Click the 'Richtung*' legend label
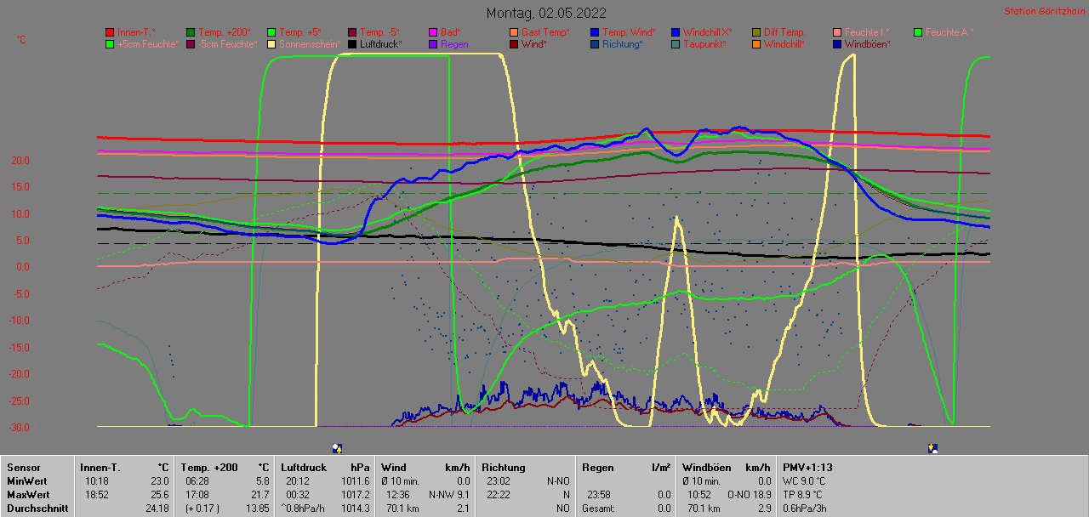The height and width of the screenshot is (517, 1089). [x=623, y=44]
